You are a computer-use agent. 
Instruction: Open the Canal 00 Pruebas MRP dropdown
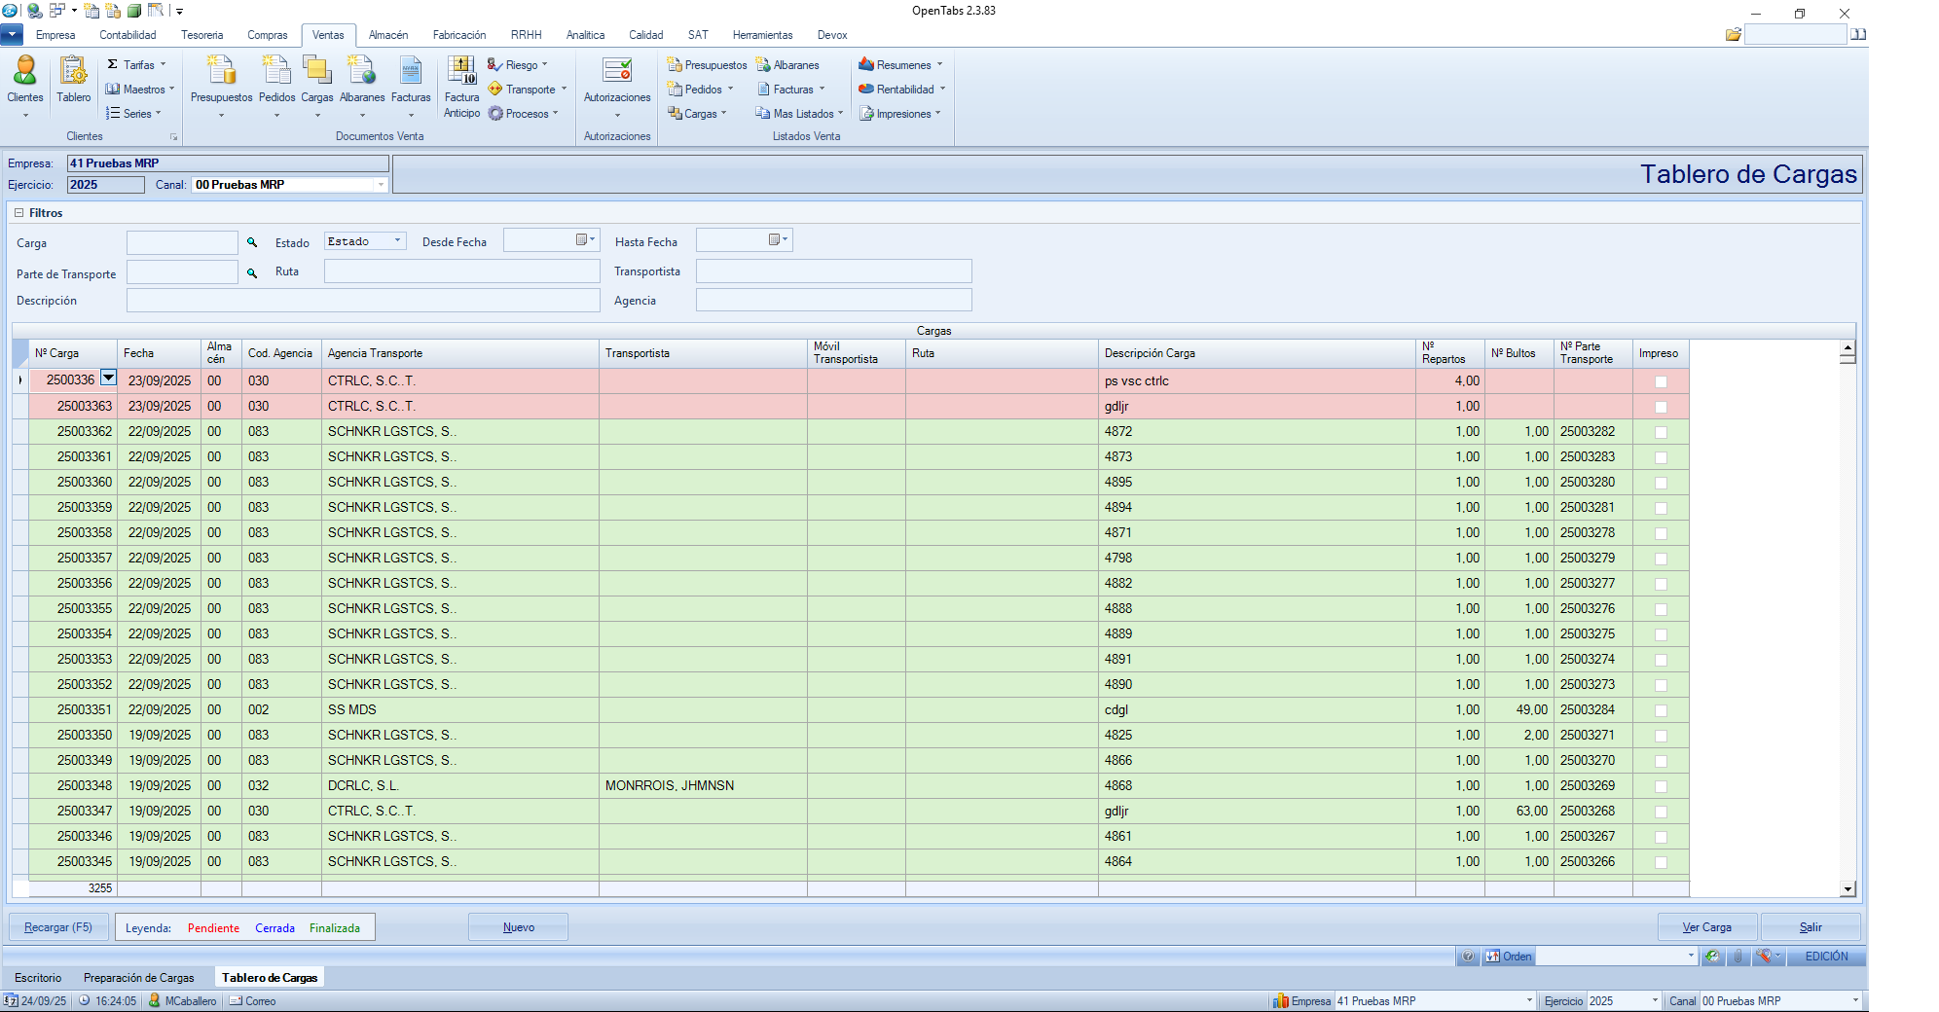[381, 185]
